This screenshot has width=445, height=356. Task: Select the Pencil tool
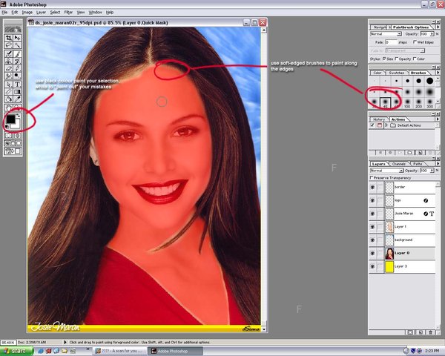click(x=17, y=68)
